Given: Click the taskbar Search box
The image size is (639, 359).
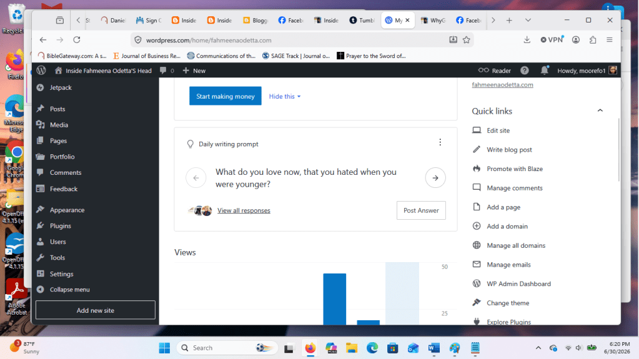Looking at the screenshot, I should coord(227,348).
